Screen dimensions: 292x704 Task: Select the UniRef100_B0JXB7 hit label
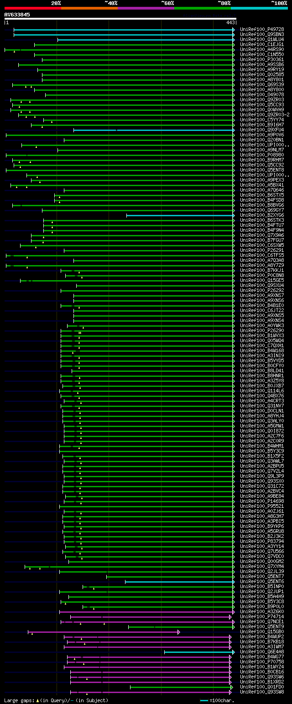(x=262, y=386)
